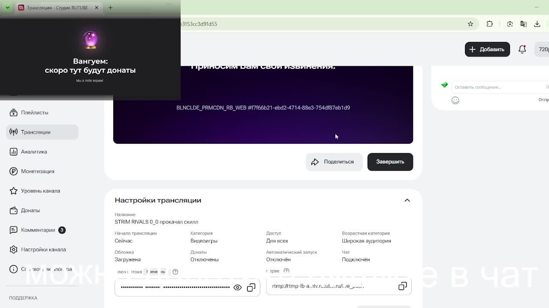Click the screenshot icon in the address bar
Screen dimensions: 549x308
(x=510, y=24)
